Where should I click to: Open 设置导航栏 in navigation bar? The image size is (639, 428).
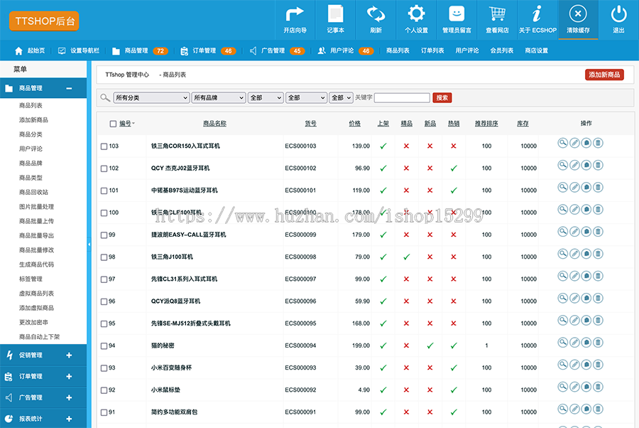(x=79, y=50)
